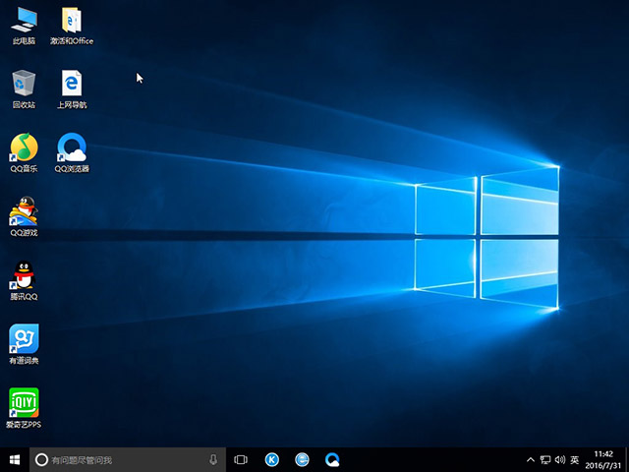The image size is (629, 472).
Task: Select the 激活和Office folder icon
Action: [71, 20]
